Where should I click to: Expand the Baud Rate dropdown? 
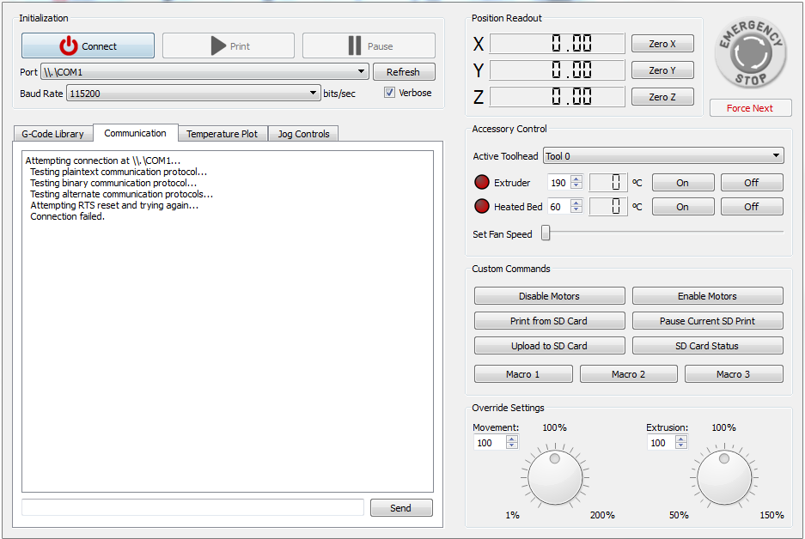point(313,94)
